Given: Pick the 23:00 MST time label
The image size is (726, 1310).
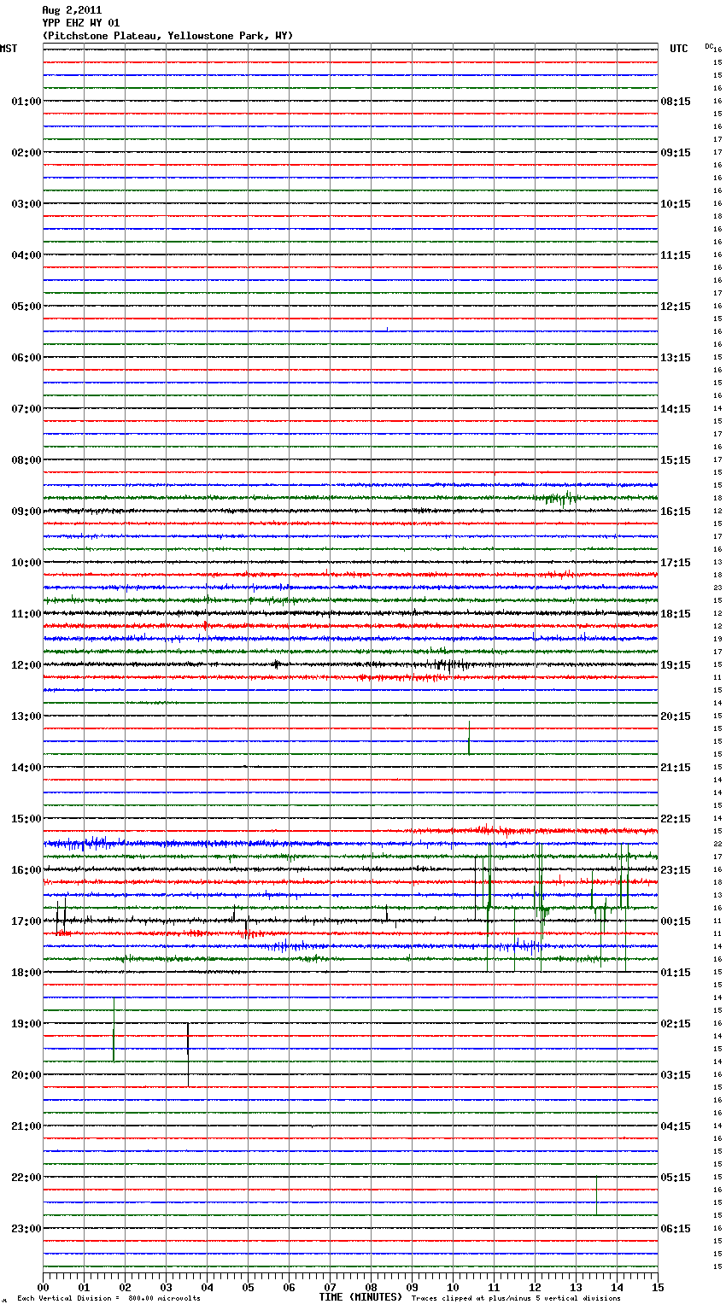Looking at the screenshot, I should pos(26,1229).
